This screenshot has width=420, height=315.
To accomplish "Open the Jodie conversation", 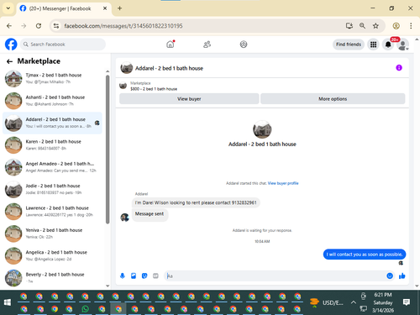I will 52,189.
